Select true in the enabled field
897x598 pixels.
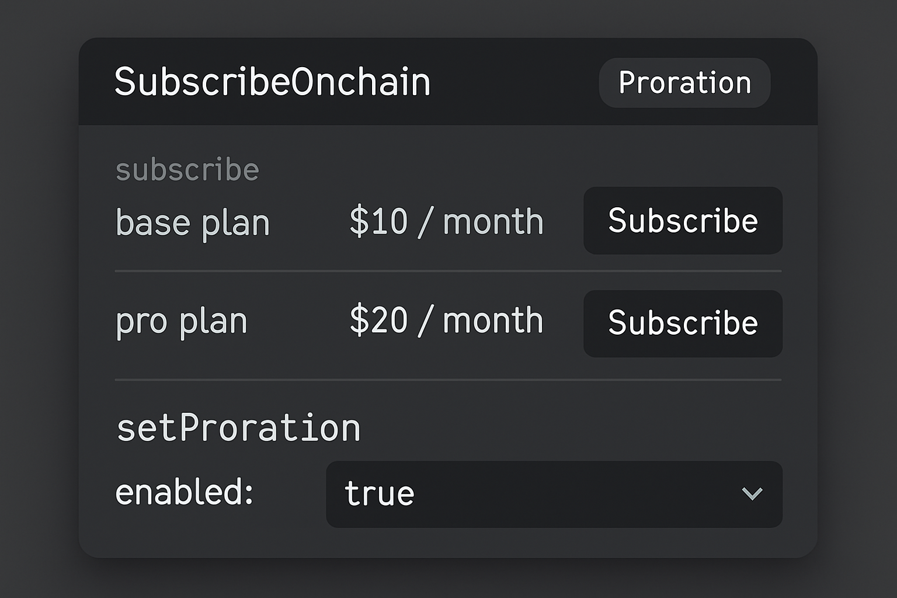[378, 493]
